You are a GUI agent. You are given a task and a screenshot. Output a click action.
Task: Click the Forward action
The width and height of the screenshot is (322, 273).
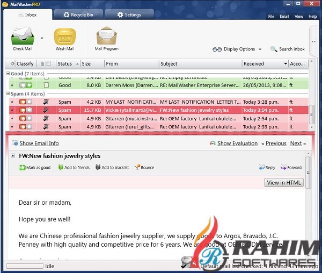[x=291, y=168]
